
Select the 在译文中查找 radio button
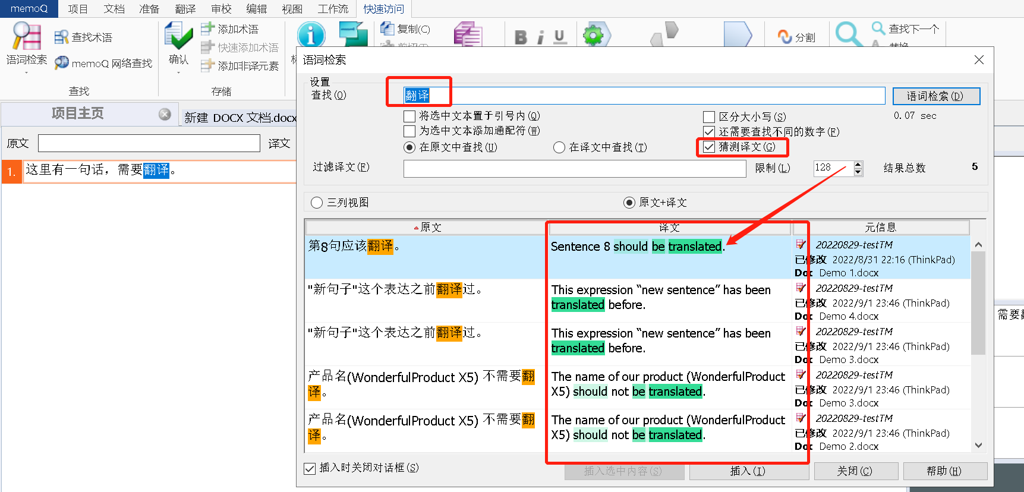559,147
